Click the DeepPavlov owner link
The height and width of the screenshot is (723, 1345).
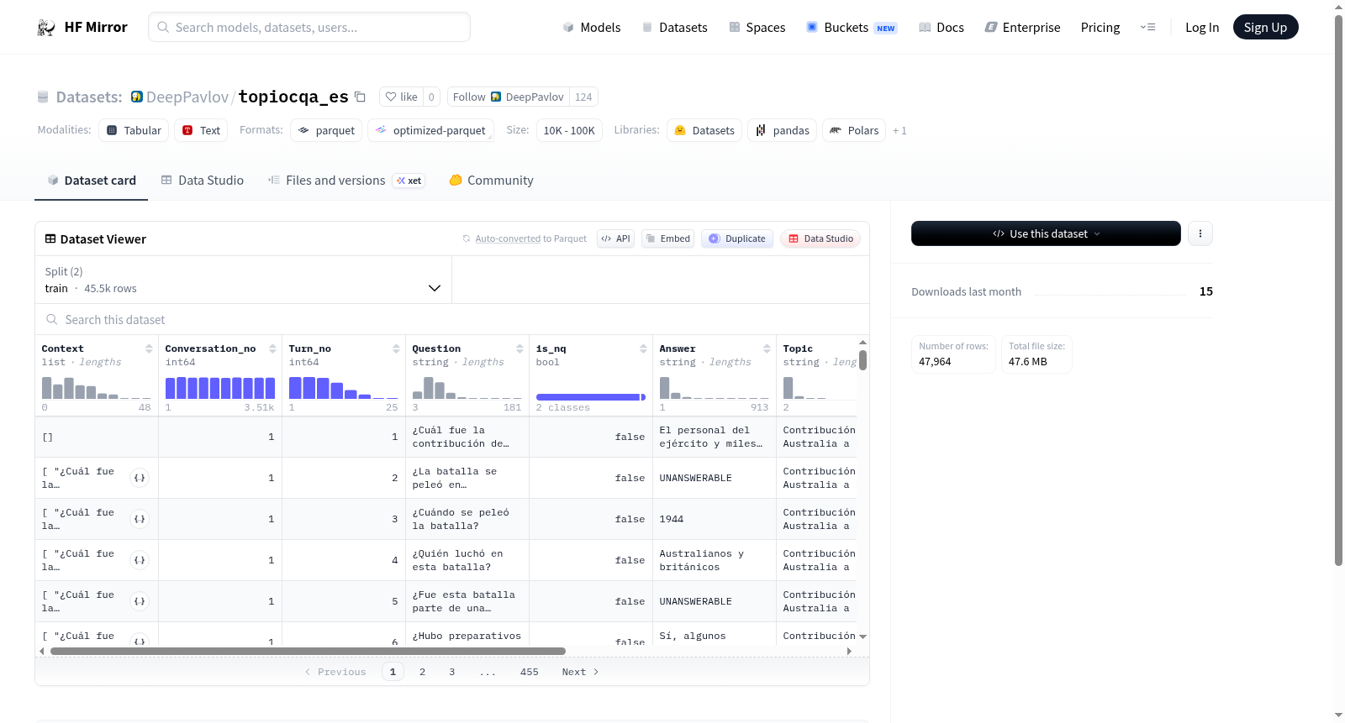[187, 97]
